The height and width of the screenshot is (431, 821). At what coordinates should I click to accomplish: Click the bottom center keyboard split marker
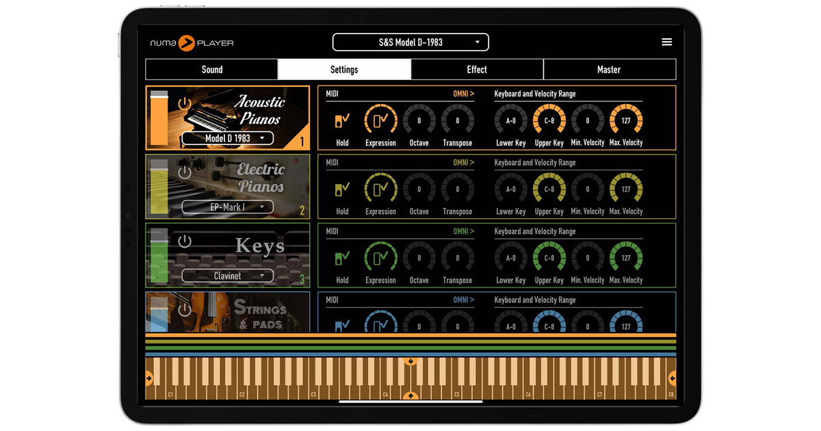click(x=410, y=395)
